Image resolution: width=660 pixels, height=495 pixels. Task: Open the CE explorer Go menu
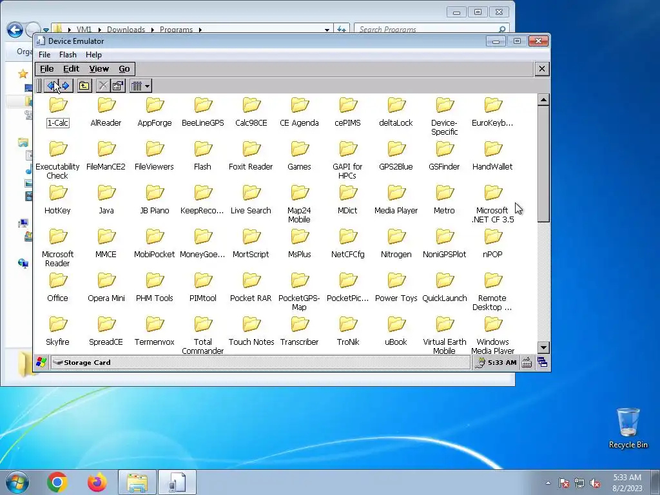coord(124,68)
